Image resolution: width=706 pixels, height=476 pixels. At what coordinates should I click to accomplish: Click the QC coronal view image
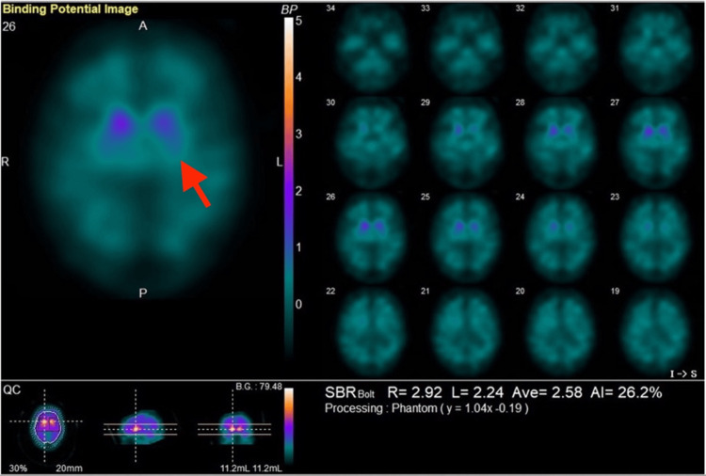tap(235, 426)
